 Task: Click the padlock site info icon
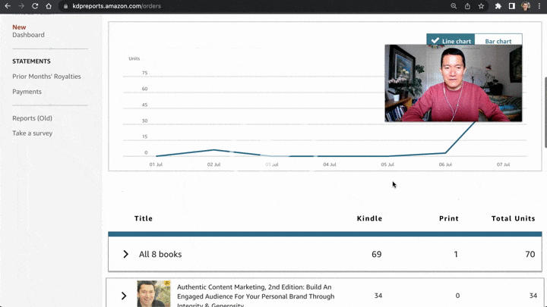click(x=65, y=6)
